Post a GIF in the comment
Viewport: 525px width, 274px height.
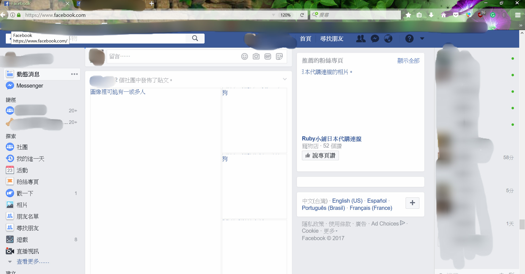click(268, 56)
